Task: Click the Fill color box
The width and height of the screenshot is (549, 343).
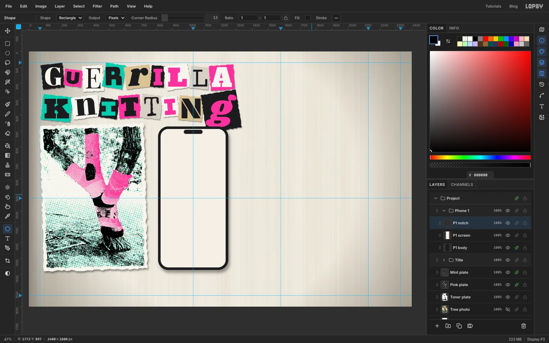Action: 308,18
